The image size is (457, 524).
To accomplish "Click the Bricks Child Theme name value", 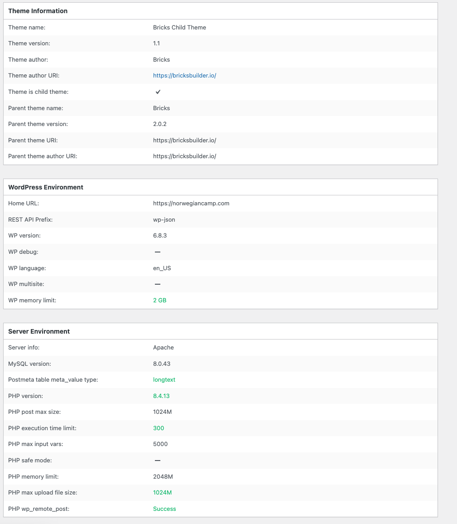I will point(179,28).
